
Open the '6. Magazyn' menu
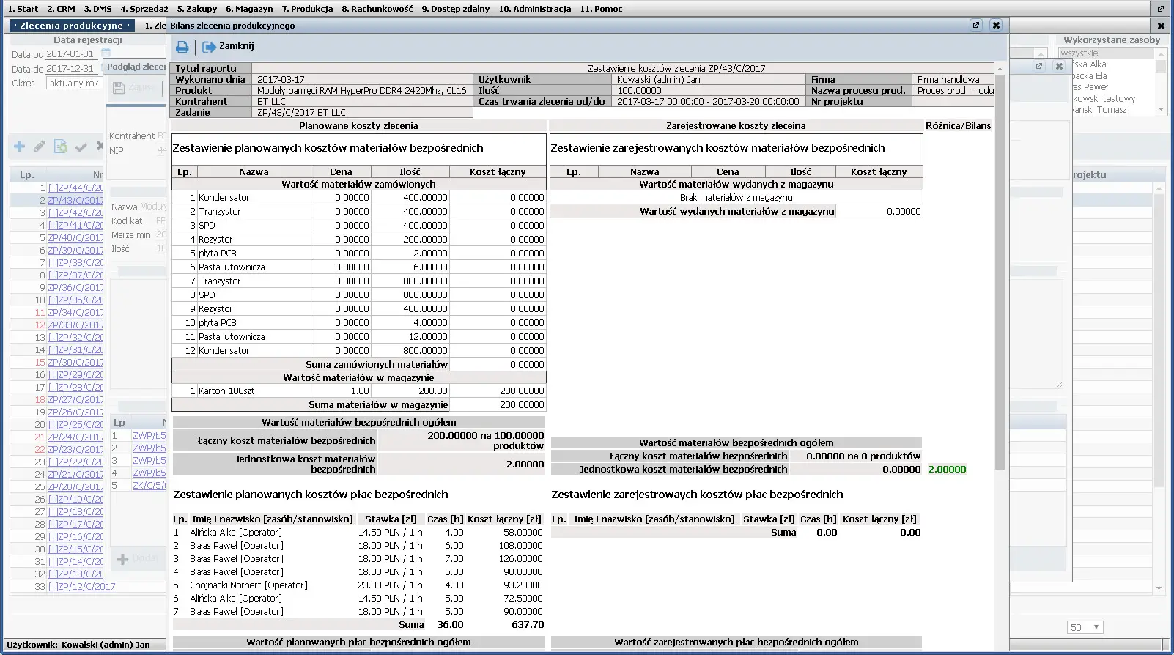point(249,9)
